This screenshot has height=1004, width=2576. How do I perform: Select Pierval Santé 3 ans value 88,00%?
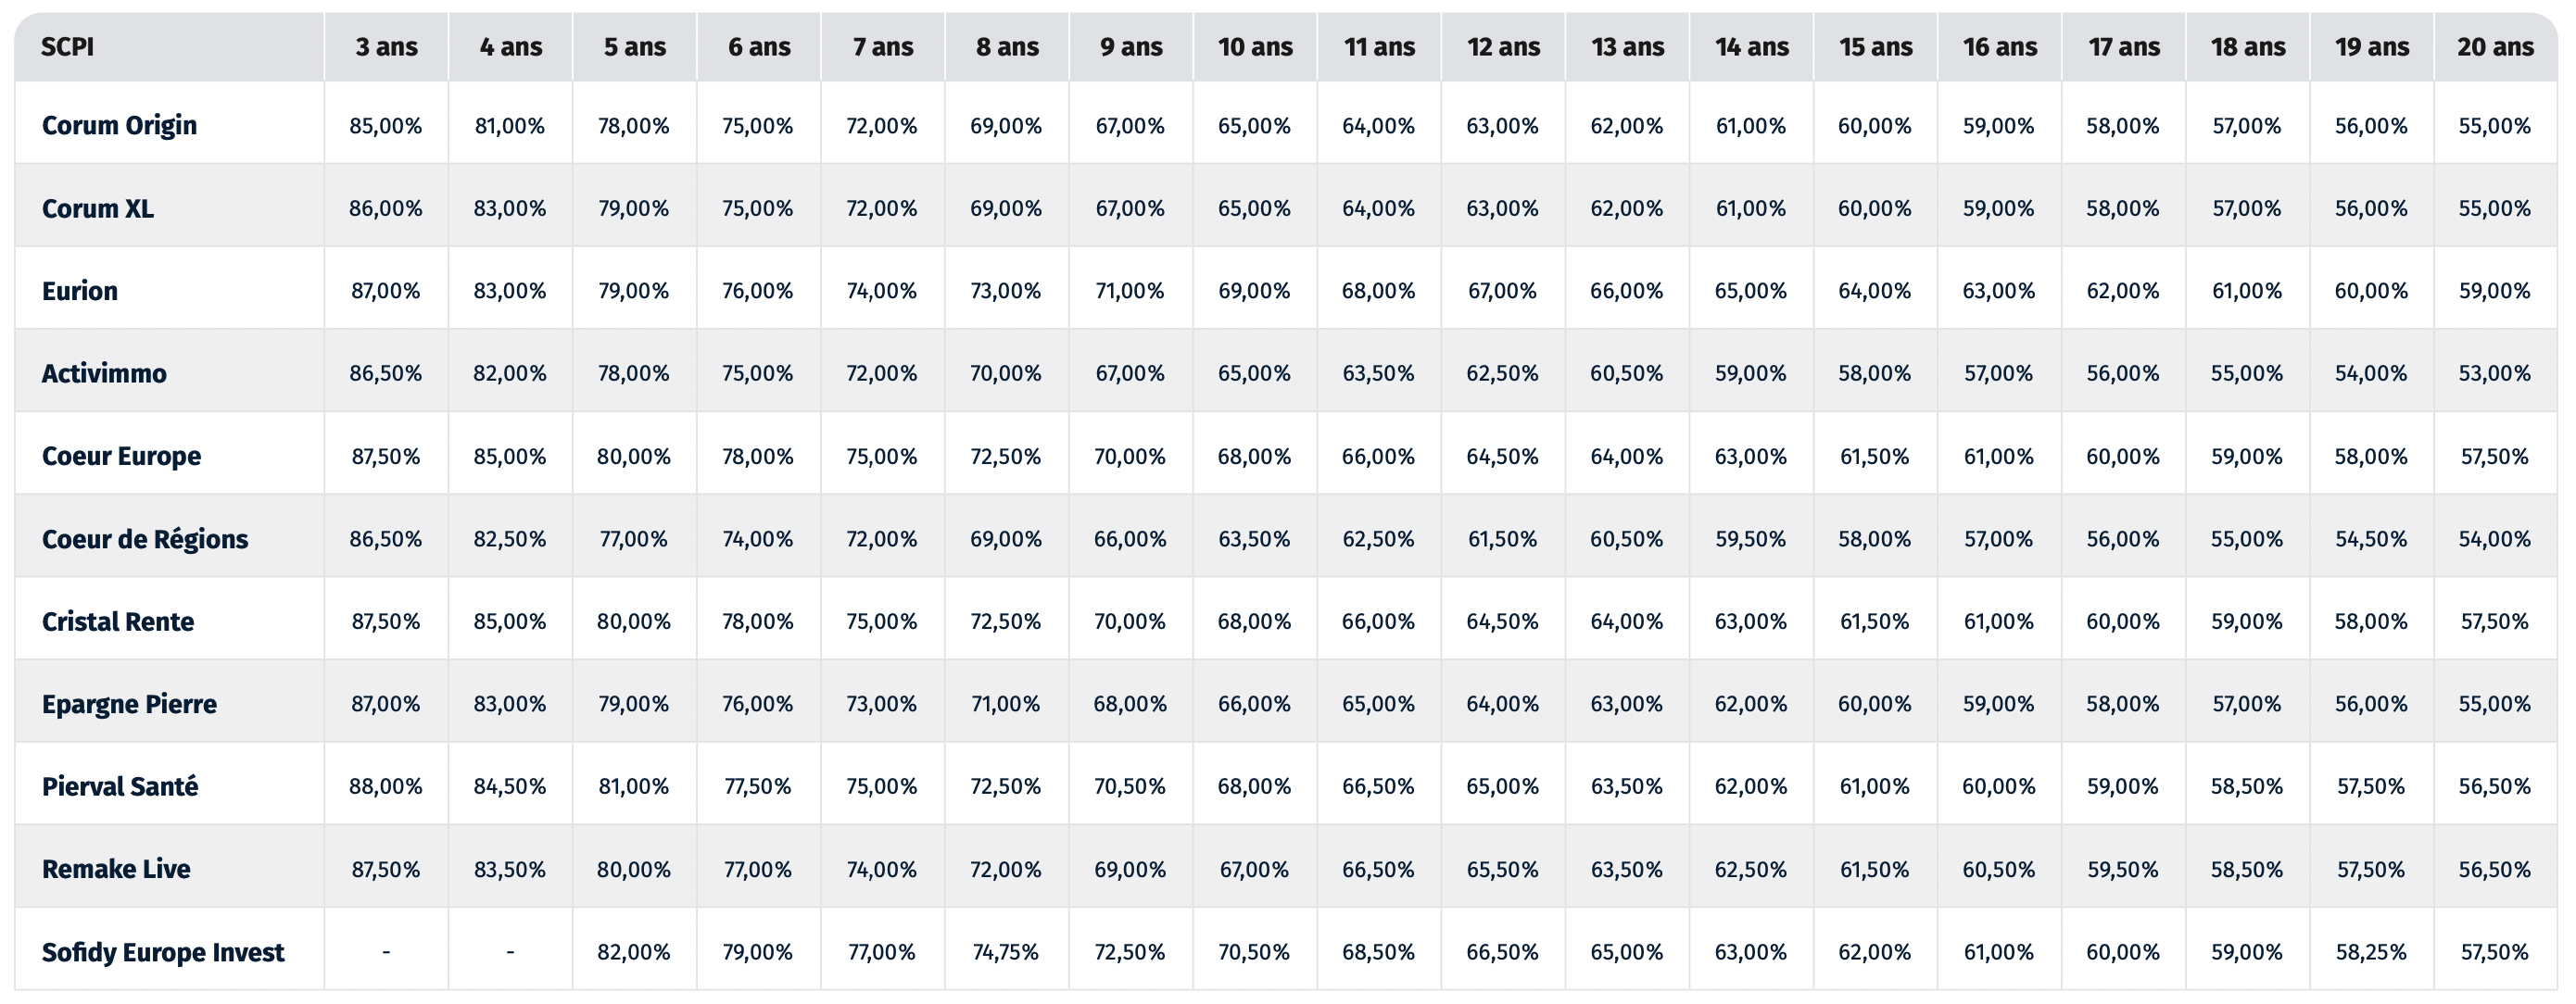(x=386, y=786)
